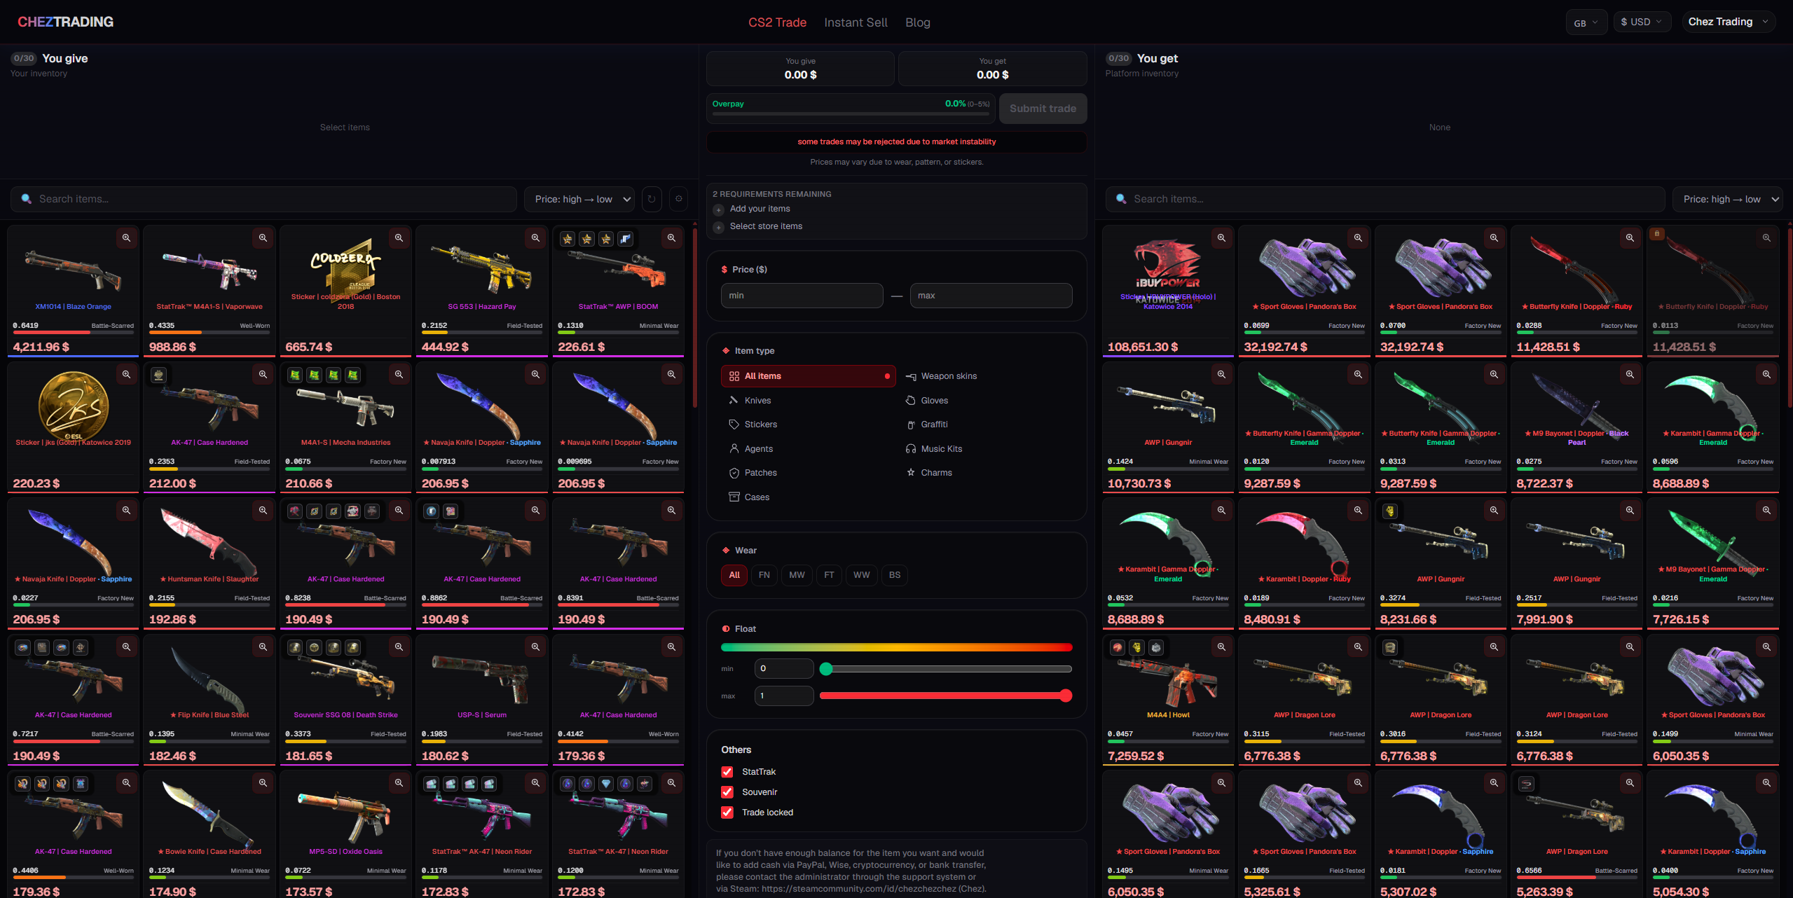
Task: Open magnifier on USP-S Serum
Action: (x=535, y=647)
